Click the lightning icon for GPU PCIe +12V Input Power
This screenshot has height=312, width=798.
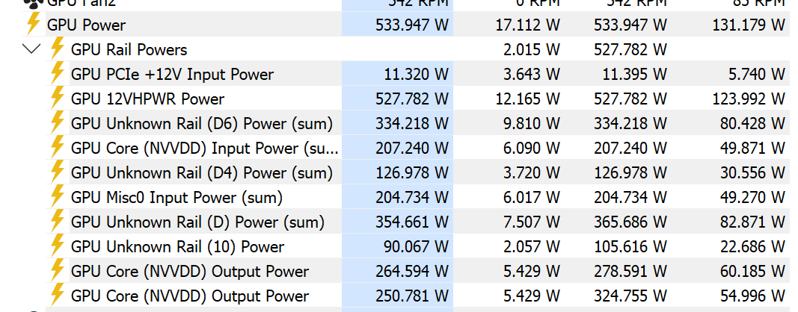(x=58, y=73)
